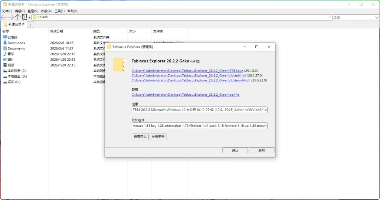This screenshot has height=200, width=380.
Task: Select the Documents folder icon
Action: click(x=5, y=48)
